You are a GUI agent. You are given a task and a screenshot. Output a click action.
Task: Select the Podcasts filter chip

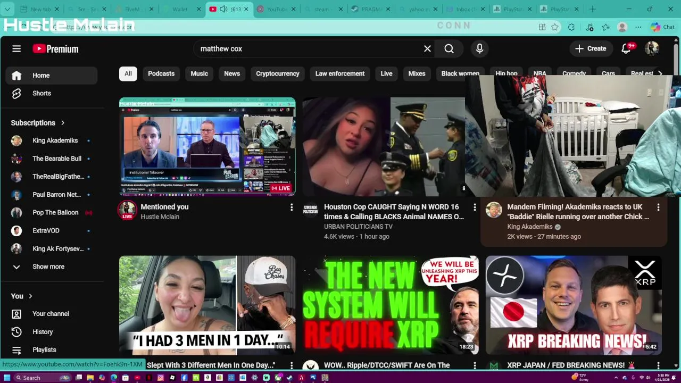click(161, 73)
